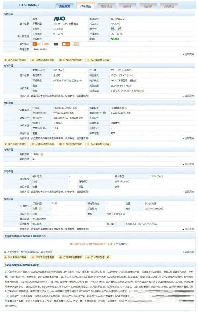
Task: Click the second application icon beside 适用于
Action: 120,29
